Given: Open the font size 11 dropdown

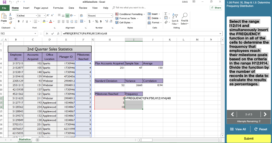Looking at the screenshot, I should [x=45, y=16].
